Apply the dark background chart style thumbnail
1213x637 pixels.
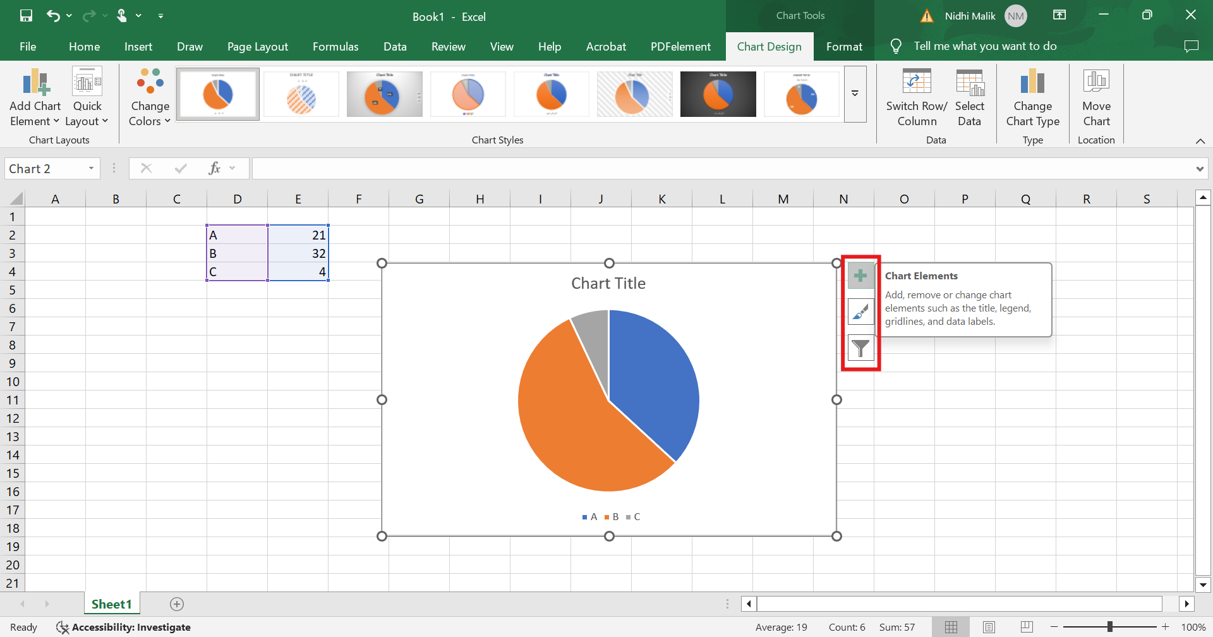(718, 94)
